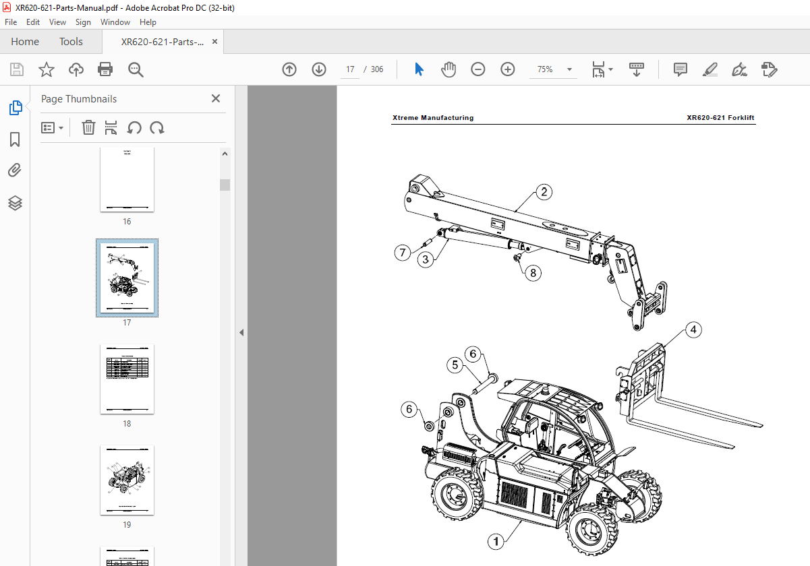Open the Layers sidebar panel
This screenshot has width=810, height=566.
pos(15,203)
